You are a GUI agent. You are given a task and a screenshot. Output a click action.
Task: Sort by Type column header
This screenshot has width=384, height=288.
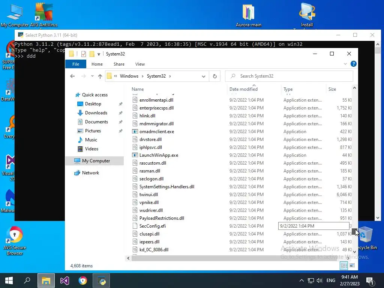pos(288,89)
